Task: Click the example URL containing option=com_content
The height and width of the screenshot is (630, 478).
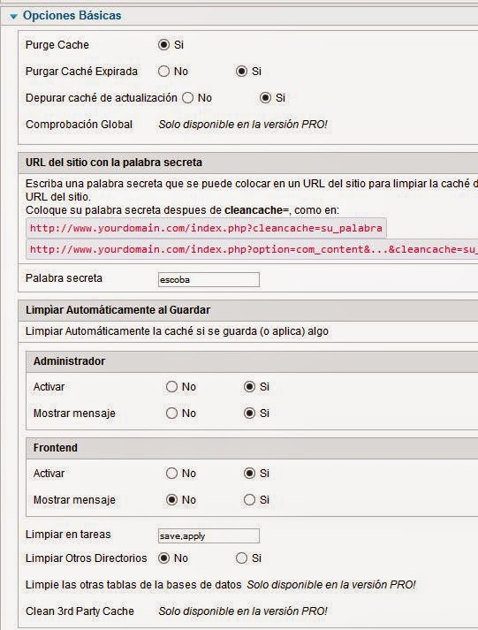Action: pyautogui.click(x=253, y=249)
